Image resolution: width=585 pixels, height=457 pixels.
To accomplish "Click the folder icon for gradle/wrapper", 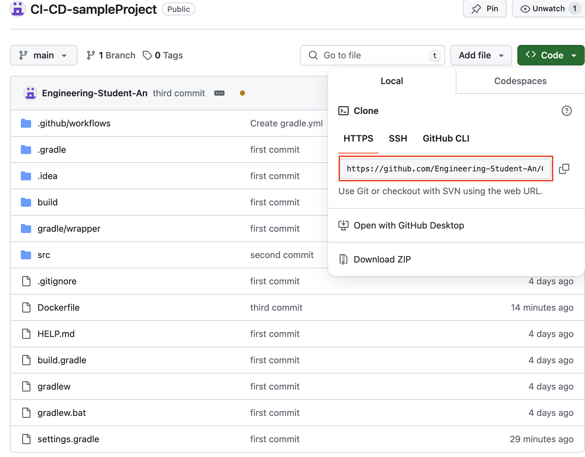I will (x=26, y=229).
